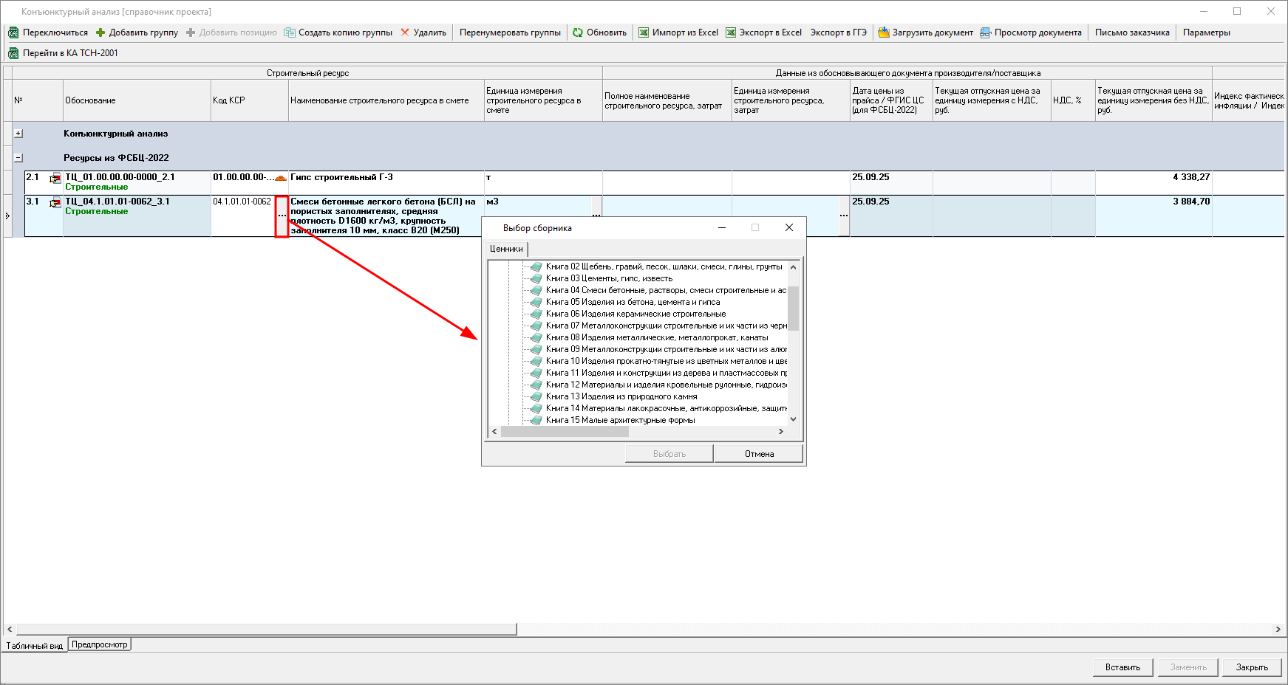Open Параметры in the toolbar
Viewport: 1288px width, 685px height.
point(1206,32)
